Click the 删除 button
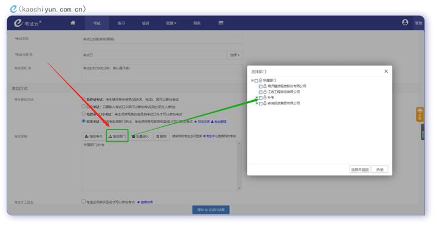The height and width of the screenshot is (228, 437). click(x=161, y=136)
